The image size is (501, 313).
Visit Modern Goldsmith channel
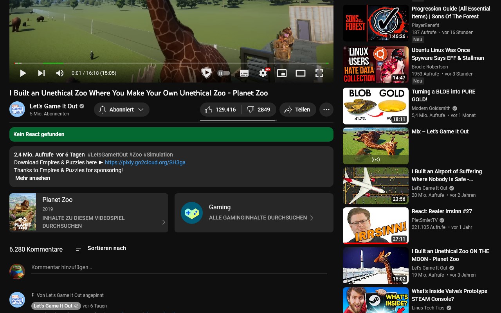click(431, 108)
